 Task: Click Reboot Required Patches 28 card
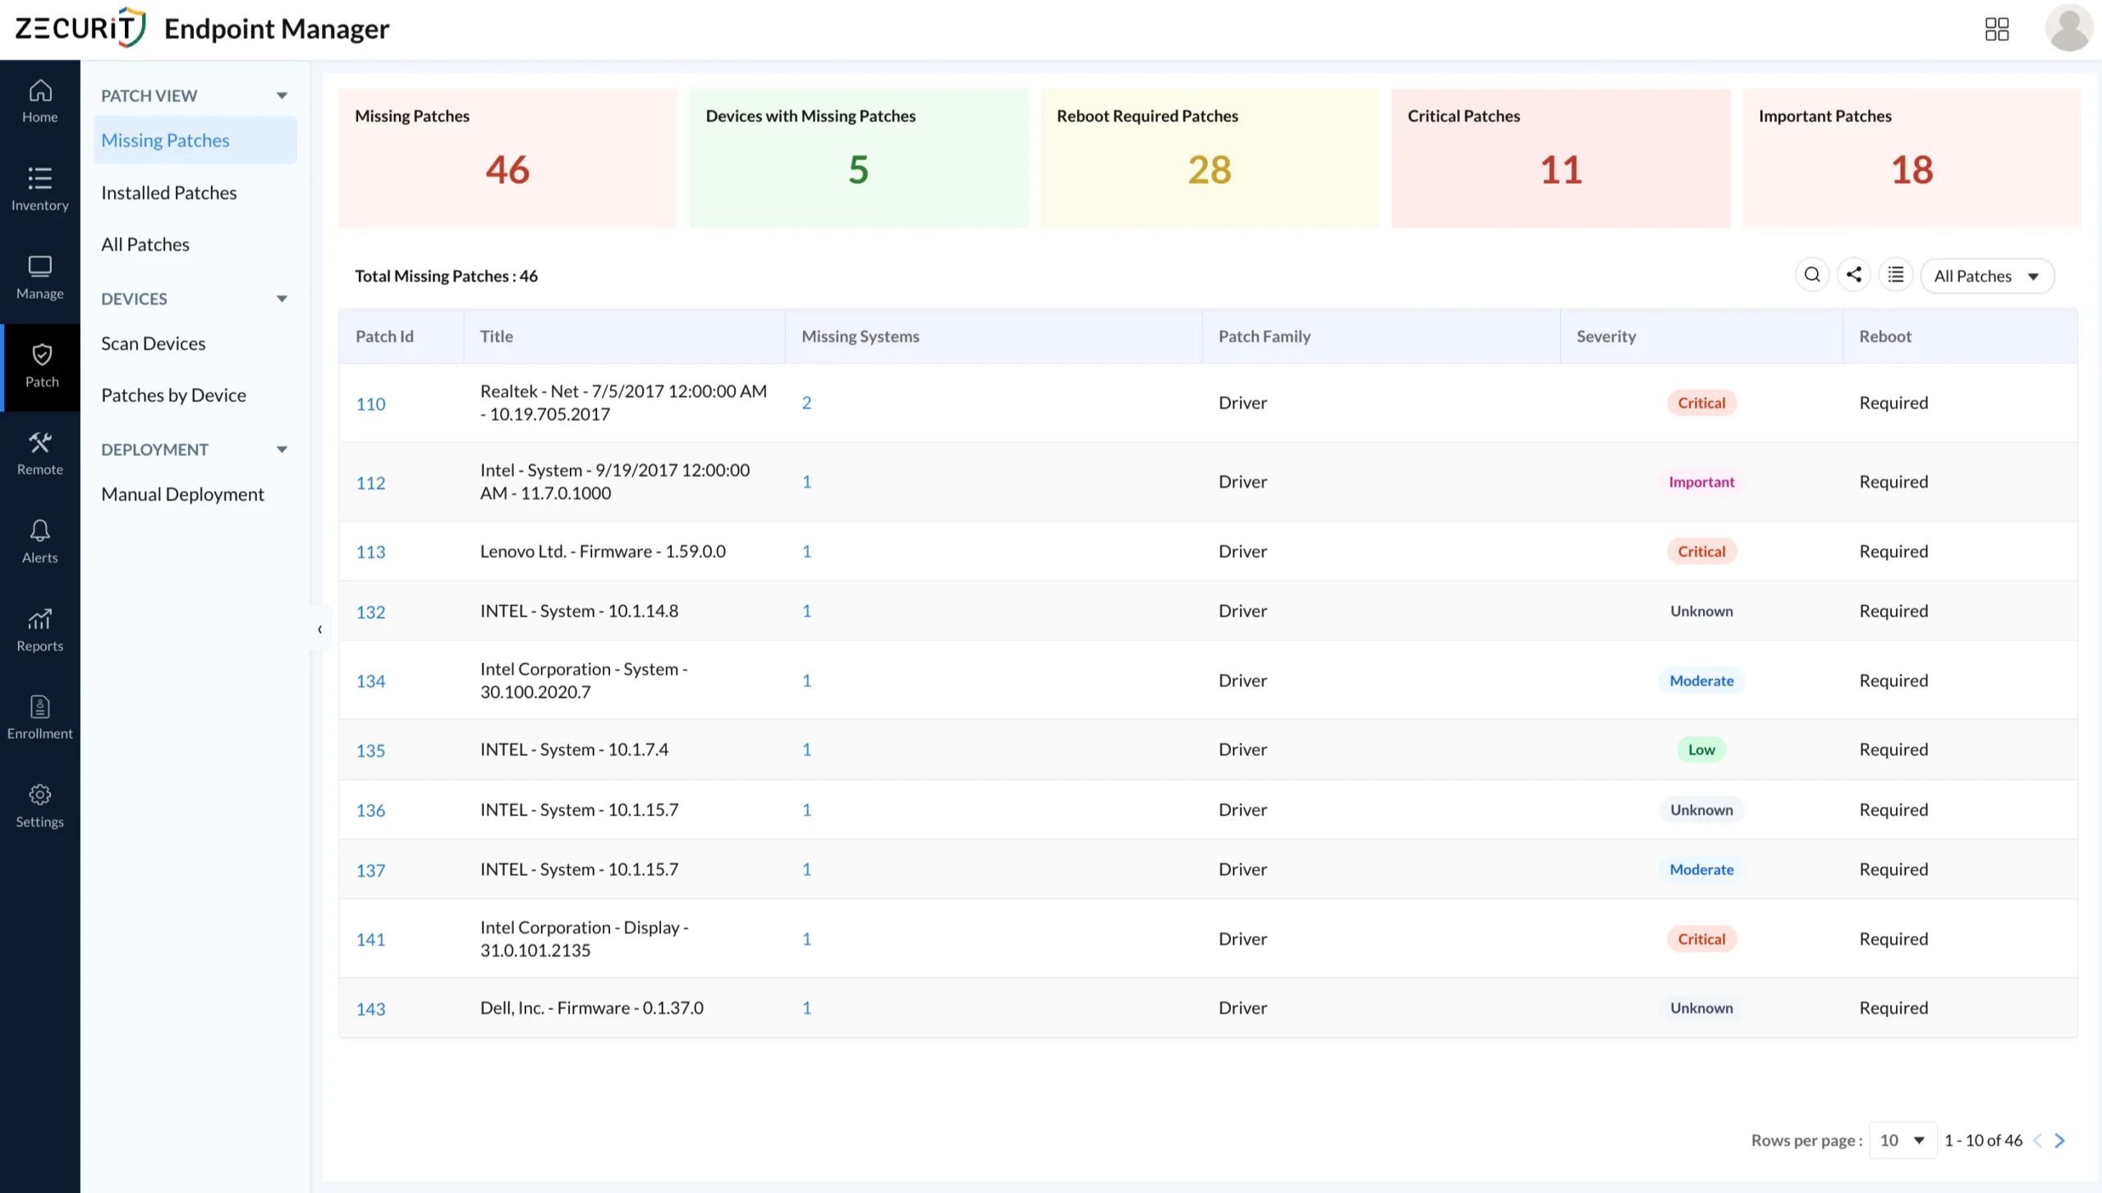[1209, 158]
